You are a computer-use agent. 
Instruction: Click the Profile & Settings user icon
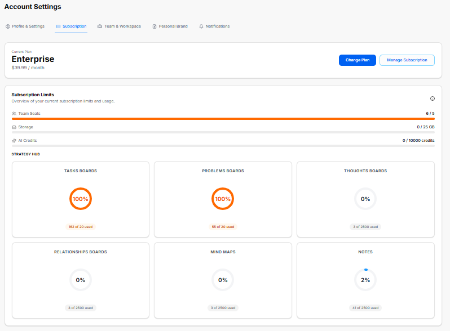(x=8, y=26)
